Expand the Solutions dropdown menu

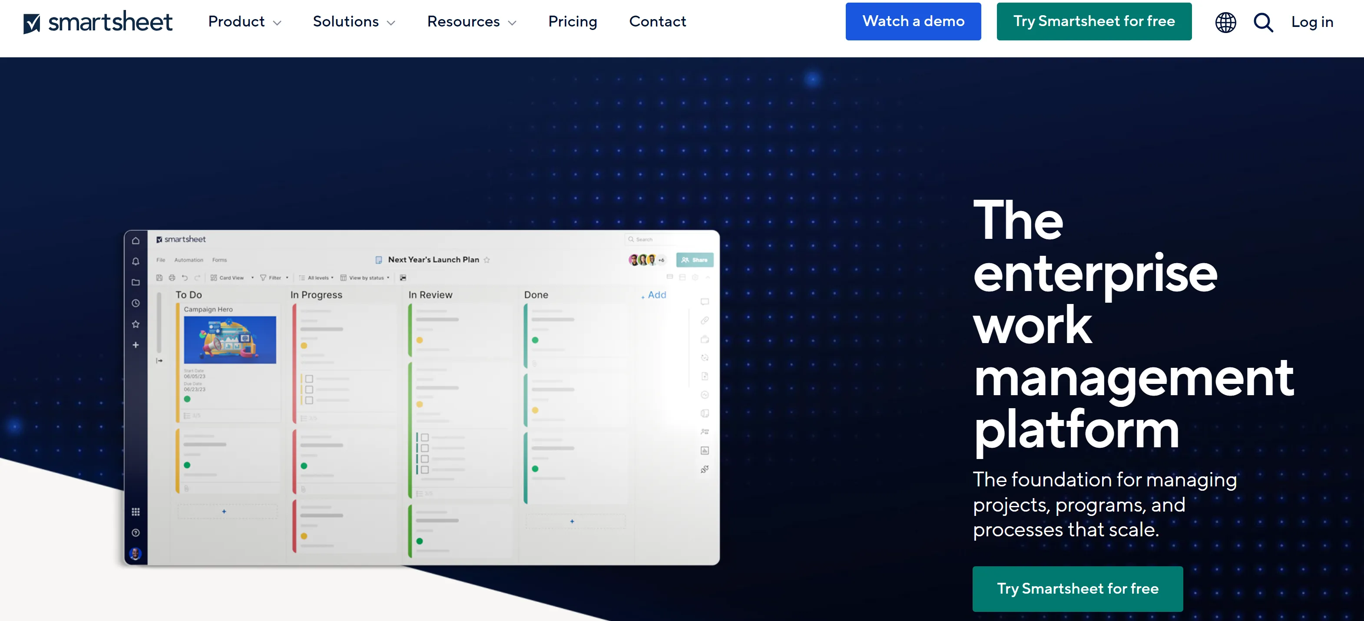(354, 22)
